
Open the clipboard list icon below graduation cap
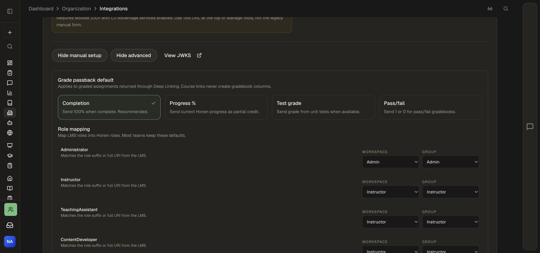(10, 166)
